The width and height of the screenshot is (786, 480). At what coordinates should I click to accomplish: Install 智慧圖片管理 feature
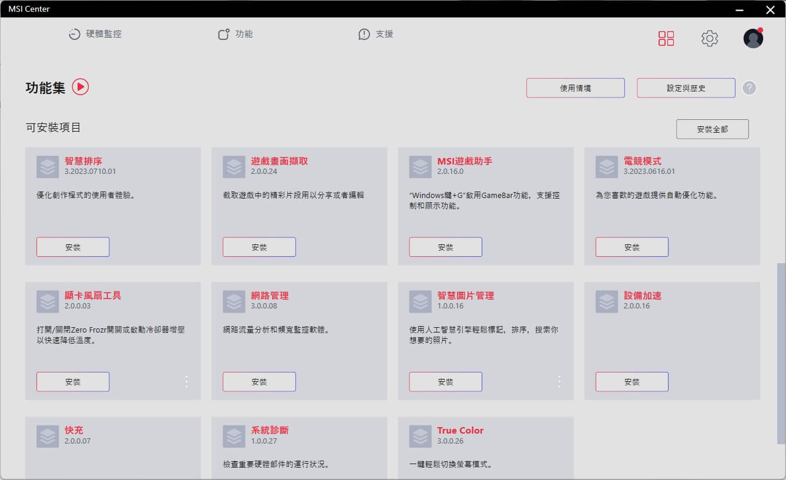tap(445, 382)
